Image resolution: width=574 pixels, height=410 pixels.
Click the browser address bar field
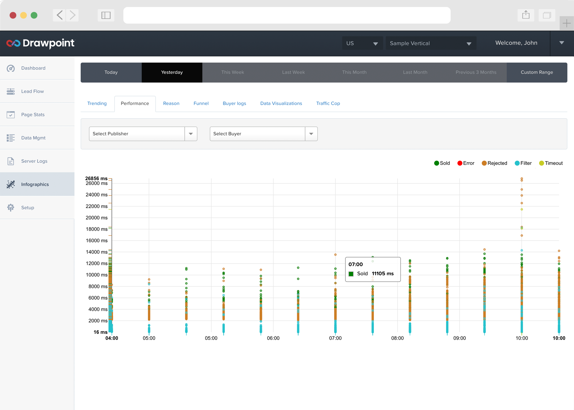click(x=287, y=15)
